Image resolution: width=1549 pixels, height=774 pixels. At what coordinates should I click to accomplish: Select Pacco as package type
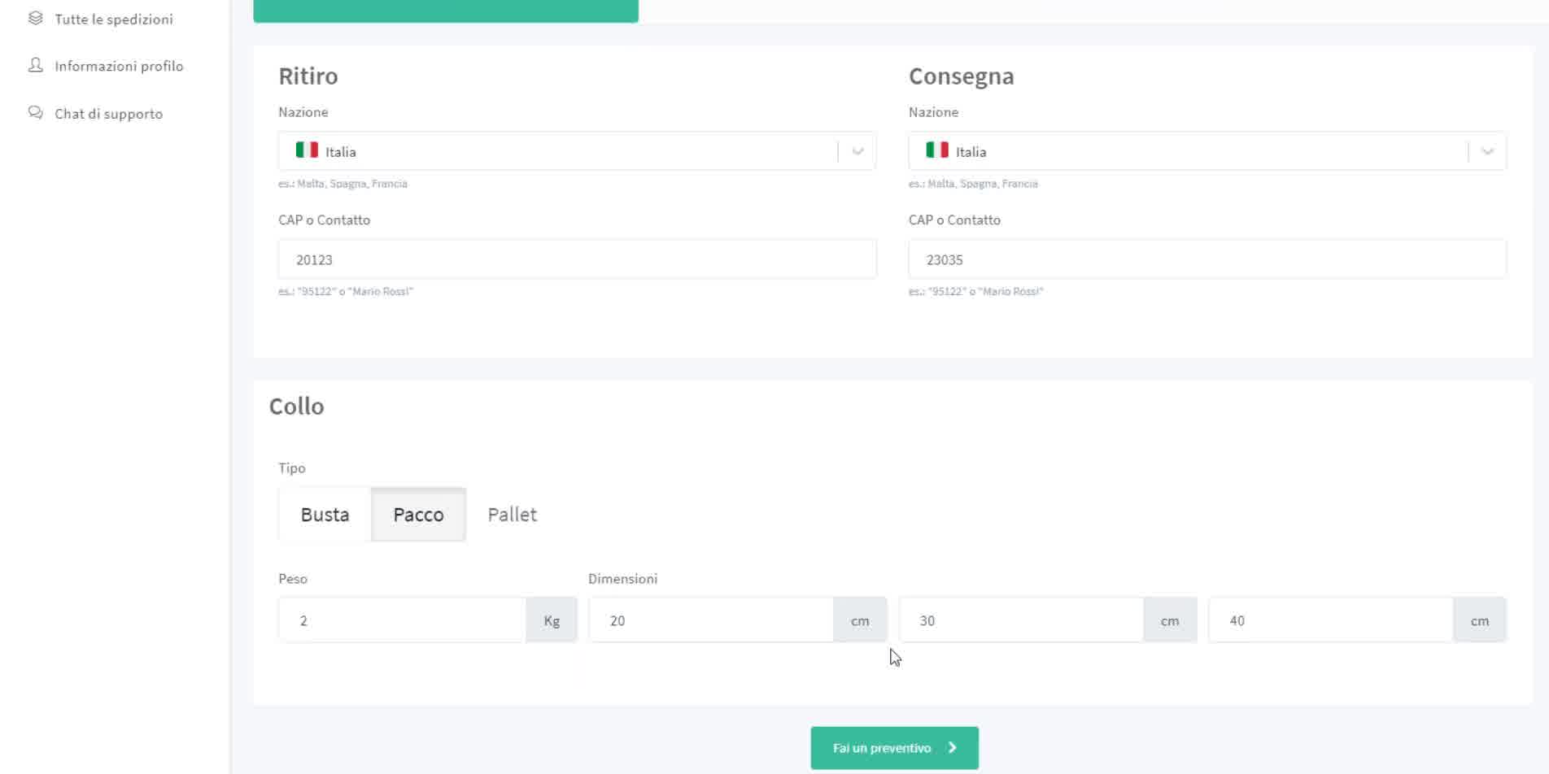click(x=418, y=515)
